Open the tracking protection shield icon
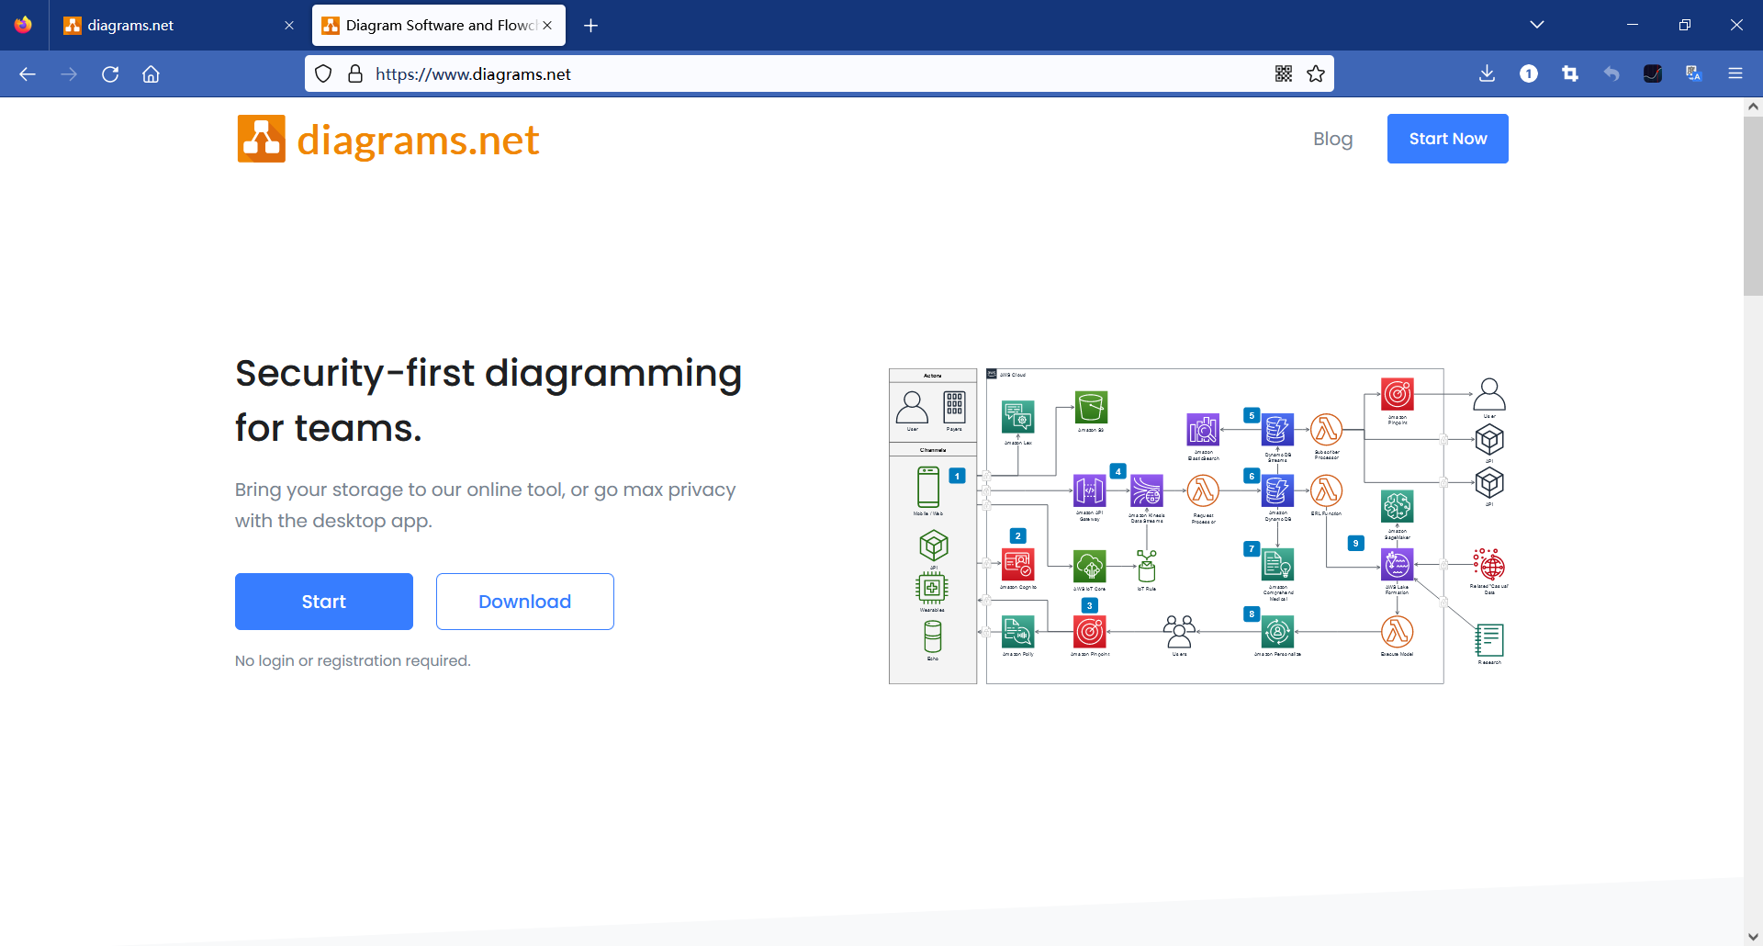This screenshot has width=1763, height=946. 323,74
